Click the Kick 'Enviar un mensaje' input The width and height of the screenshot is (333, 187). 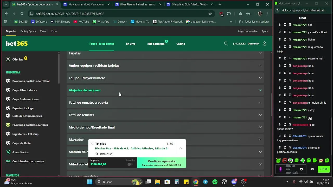coord(291,169)
